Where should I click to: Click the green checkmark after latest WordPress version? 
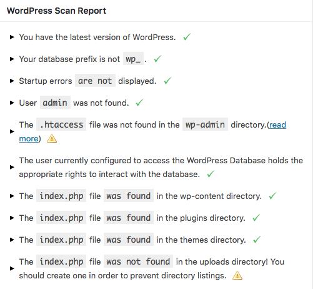(187, 37)
